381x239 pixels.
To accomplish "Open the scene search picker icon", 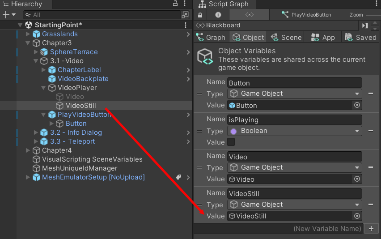I will pos(185,15).
